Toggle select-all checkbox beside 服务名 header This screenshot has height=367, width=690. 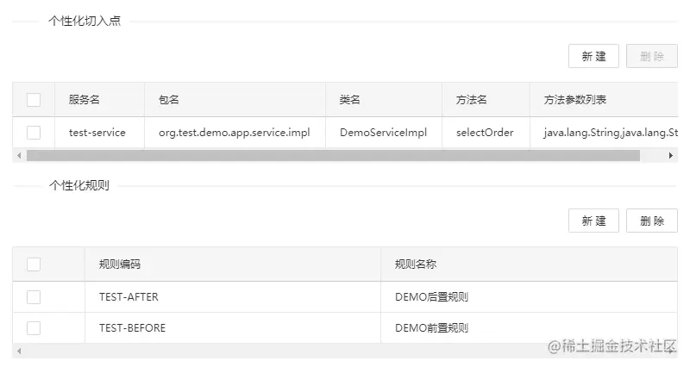34,100
